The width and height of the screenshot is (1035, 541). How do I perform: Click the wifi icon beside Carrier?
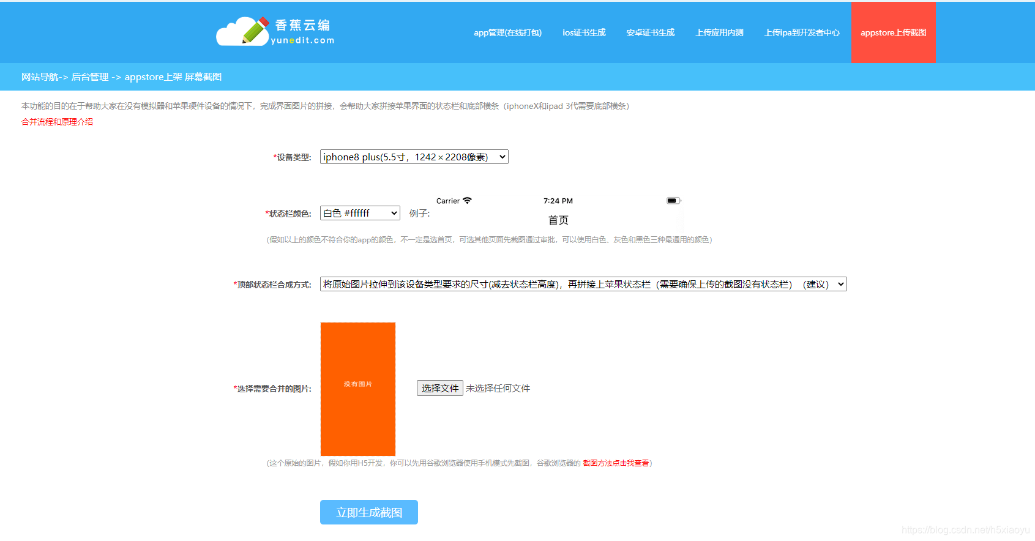tap(468, 201)
